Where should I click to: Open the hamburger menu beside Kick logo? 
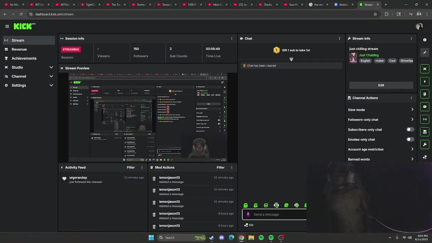click(x=7, y=26)
